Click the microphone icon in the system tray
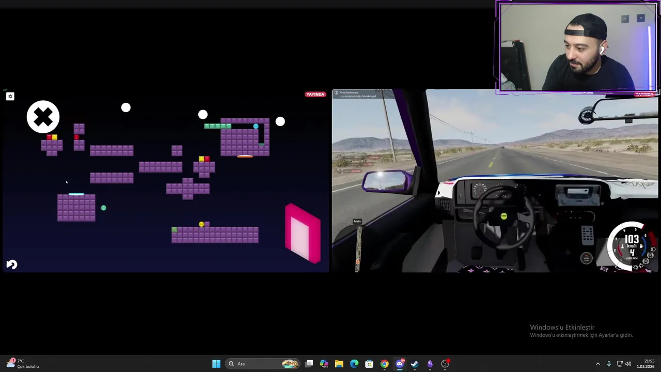 609,364
